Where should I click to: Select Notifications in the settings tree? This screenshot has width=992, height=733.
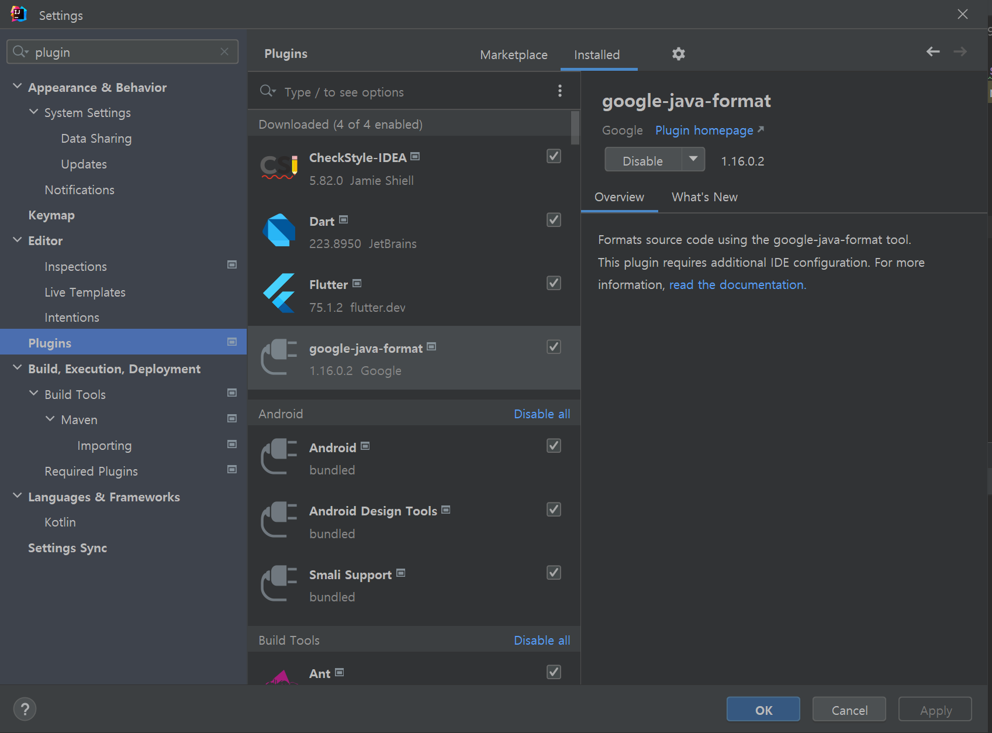click(x=80, y=190)
